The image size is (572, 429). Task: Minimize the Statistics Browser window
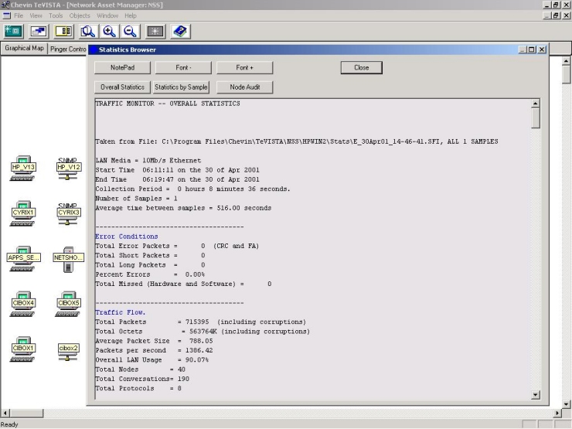[523, 49]
